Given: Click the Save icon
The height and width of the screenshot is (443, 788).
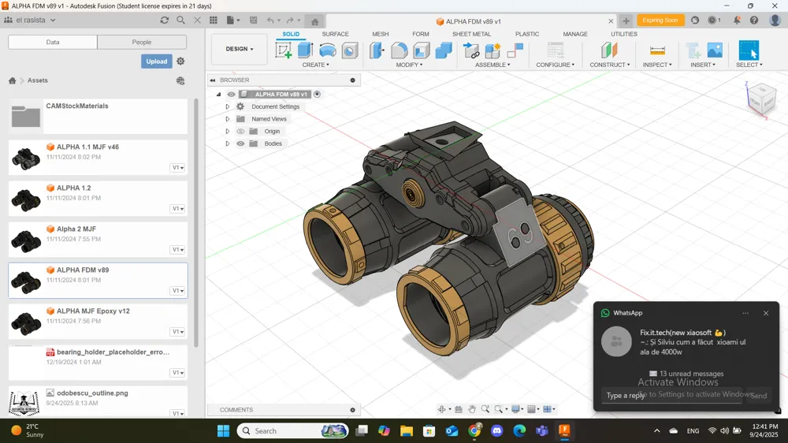Looking at the screenshot, I should coord(253,20).
